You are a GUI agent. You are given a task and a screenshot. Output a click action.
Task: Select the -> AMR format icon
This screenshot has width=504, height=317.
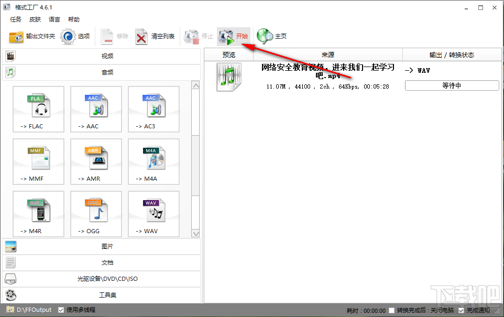tap(96, 162)
